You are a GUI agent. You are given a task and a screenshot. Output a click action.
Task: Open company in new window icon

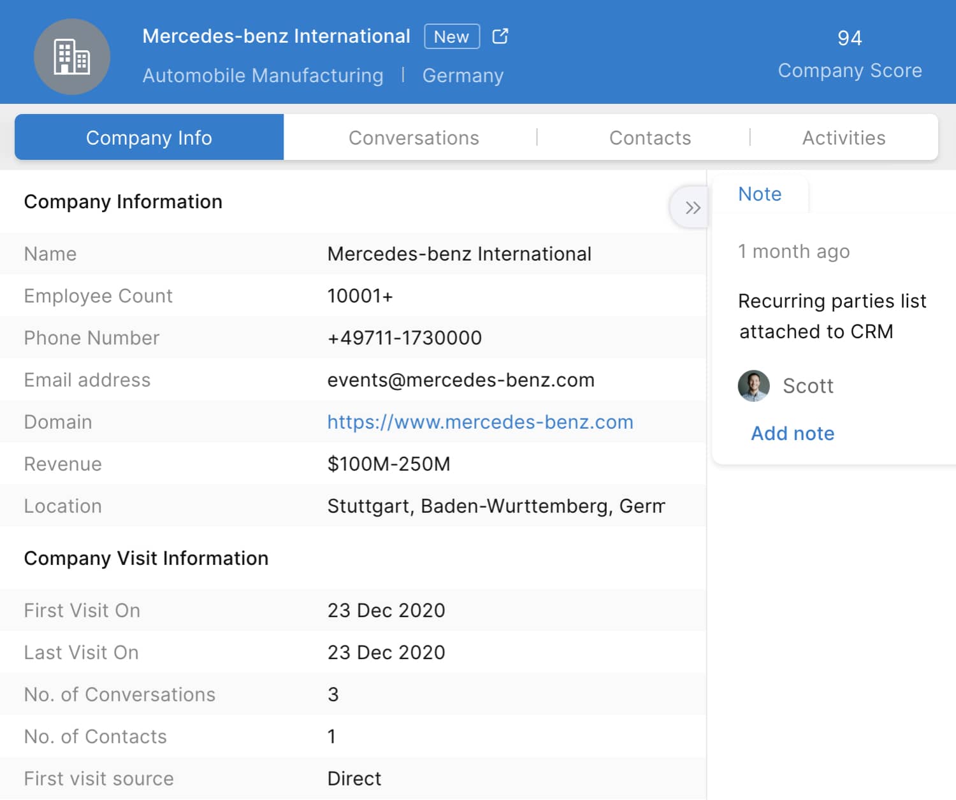click(x=500, y=36)
